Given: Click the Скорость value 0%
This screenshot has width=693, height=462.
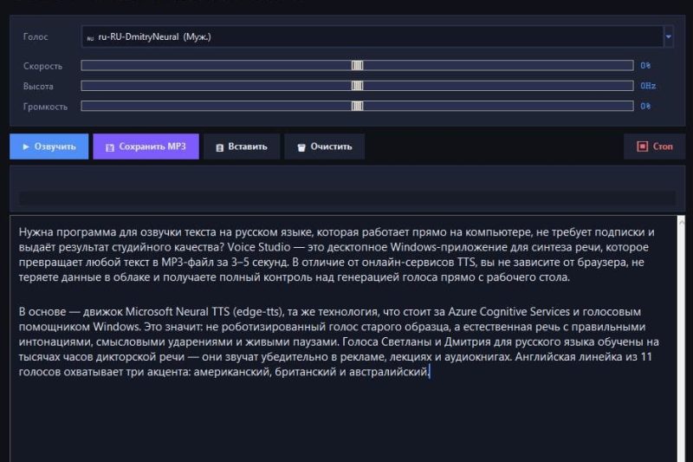Looking at the screenshot, I should point(645,65).
